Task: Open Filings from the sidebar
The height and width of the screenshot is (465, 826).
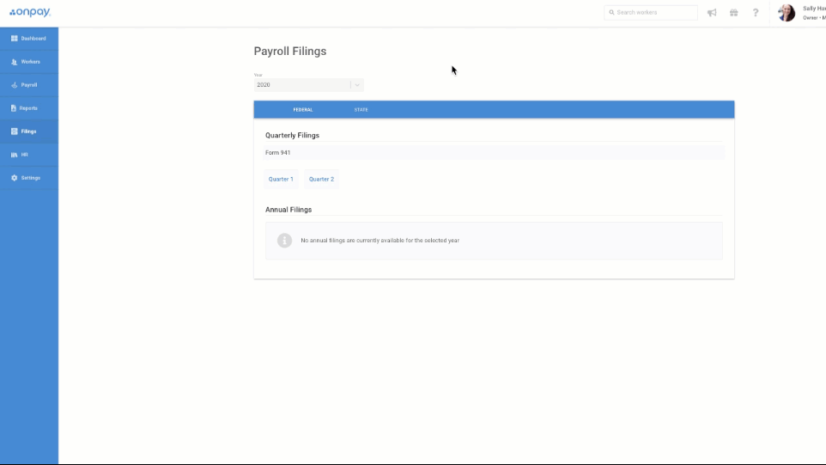Action: [29, 132]
